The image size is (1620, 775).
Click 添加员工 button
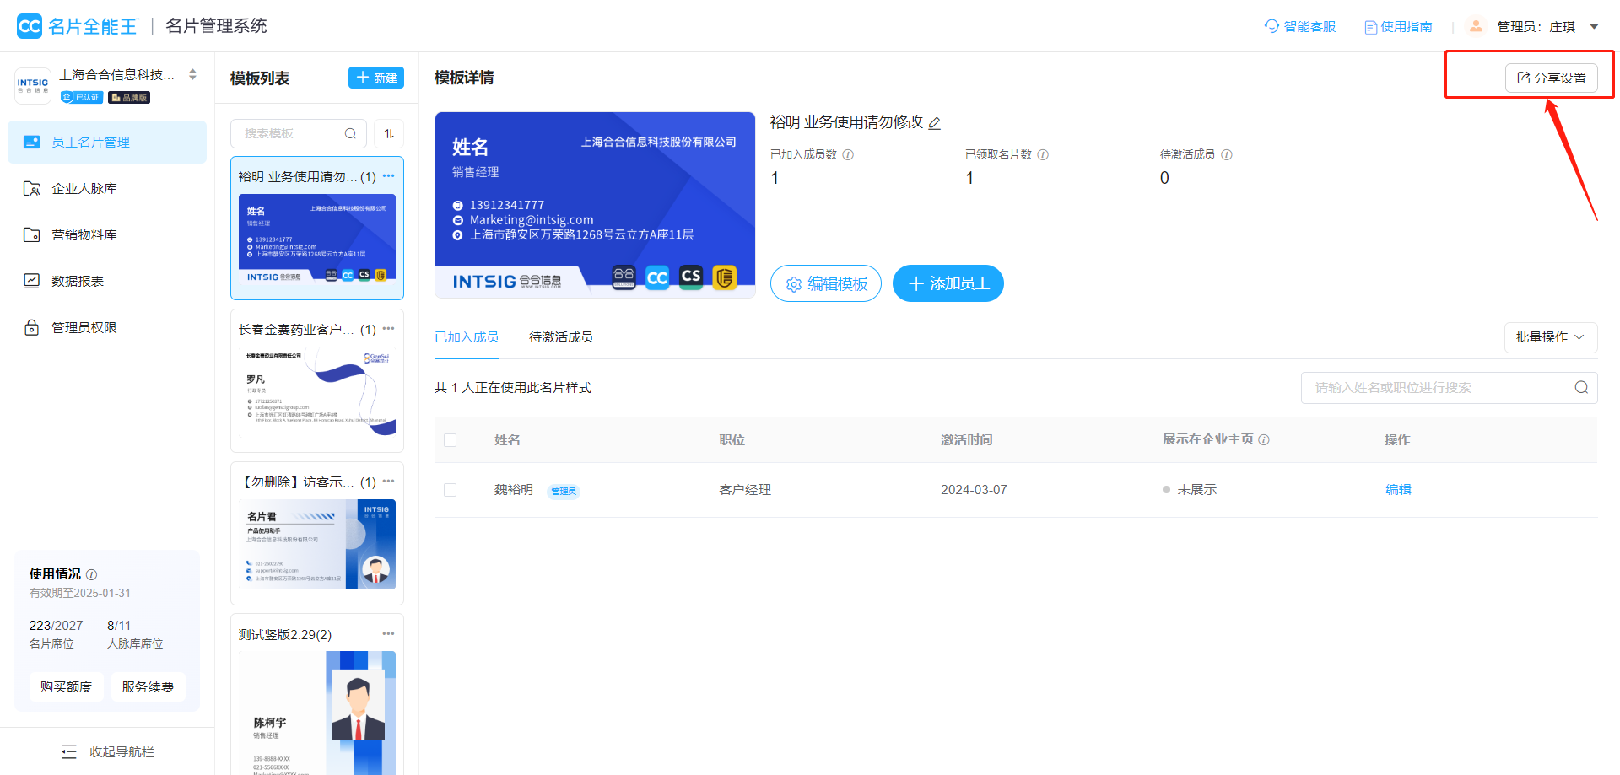pyautogui.click(x=948, y=283)
